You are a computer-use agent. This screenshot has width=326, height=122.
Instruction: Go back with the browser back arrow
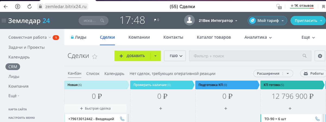[6, 6]
